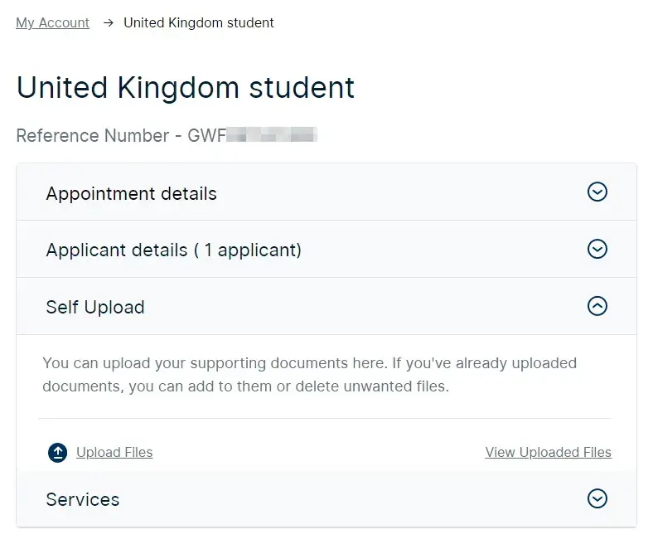
Task: Click the "( 1 applicant)" count text
Action: (x=248, y=250)
